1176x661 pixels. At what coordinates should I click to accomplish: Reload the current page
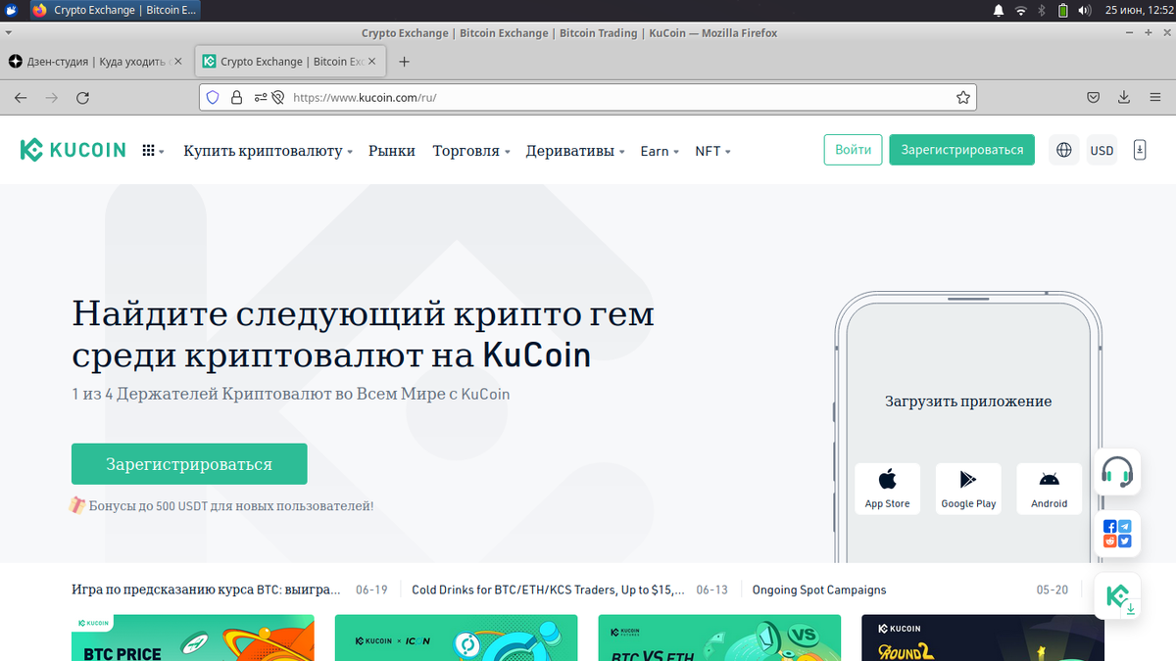click(x=83, y=98)
